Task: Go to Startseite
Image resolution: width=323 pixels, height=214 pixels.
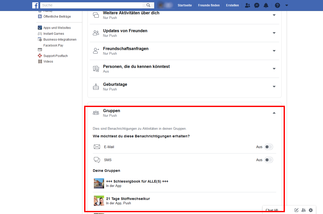Action: (x=185, y=5)
